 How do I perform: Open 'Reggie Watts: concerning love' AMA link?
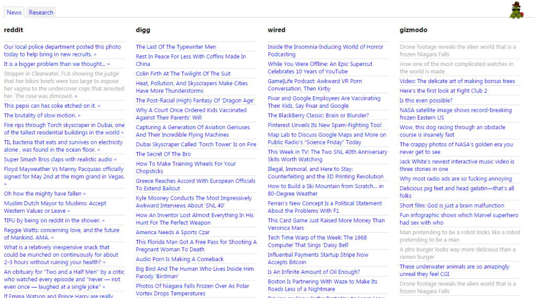[x=62, y=234]
